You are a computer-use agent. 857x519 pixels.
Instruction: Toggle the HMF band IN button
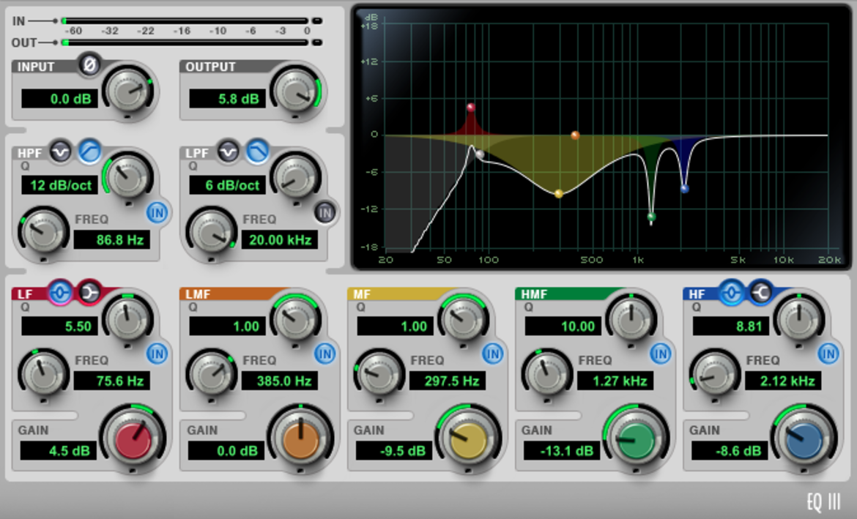(x=661, y=354)
